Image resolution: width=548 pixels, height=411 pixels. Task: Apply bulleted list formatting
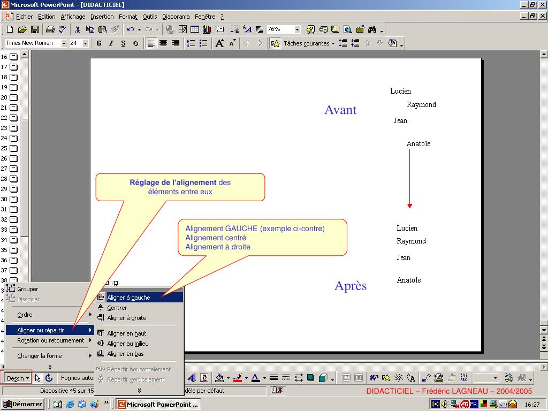[x=203, y=43]
